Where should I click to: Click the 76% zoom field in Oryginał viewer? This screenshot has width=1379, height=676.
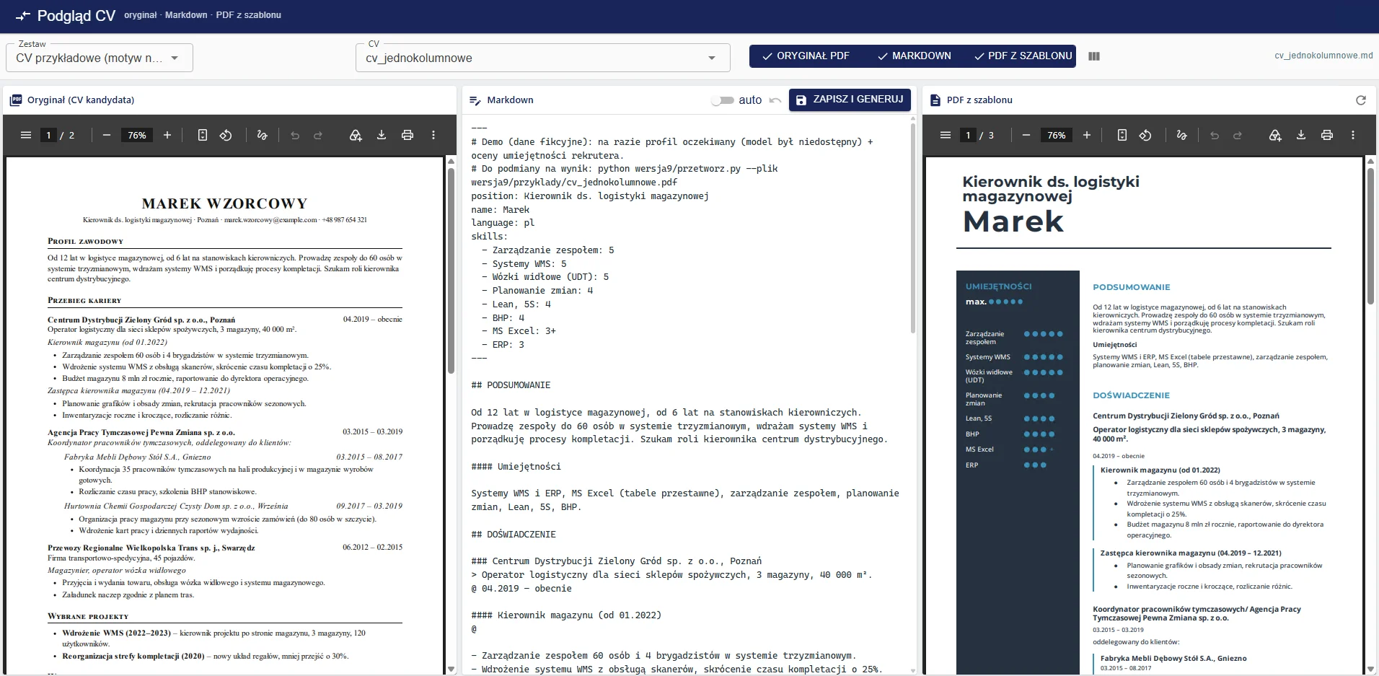pyautogui.click(x=137, y=135)
